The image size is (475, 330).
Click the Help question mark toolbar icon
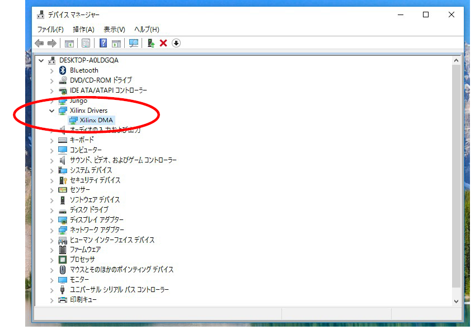(x=104, y=43)
